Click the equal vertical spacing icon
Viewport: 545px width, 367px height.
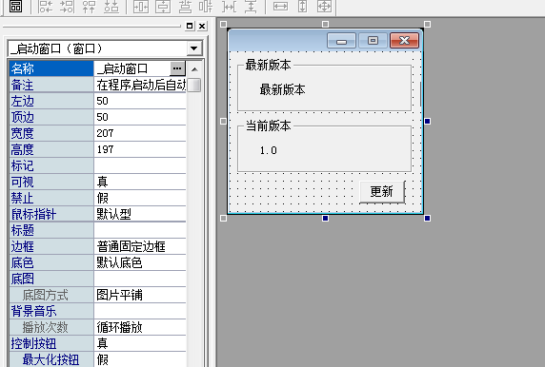tap(251, 7)
